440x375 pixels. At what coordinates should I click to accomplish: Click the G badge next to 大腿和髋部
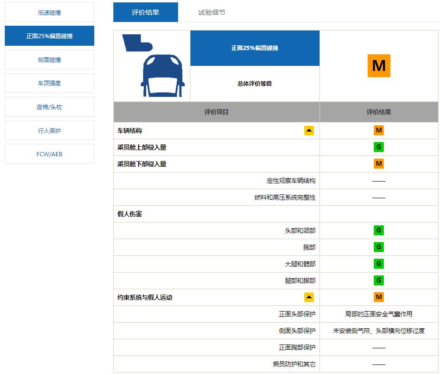point(379,264)
